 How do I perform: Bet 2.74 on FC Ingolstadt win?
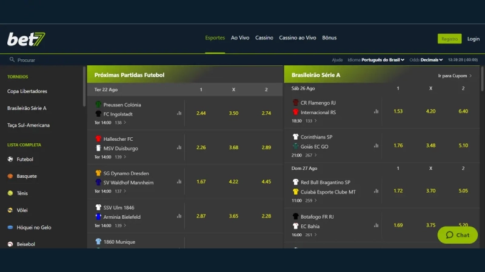point(266,113)
